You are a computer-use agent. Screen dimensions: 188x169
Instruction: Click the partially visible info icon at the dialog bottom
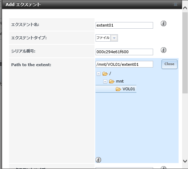click(x=164, y=168)
